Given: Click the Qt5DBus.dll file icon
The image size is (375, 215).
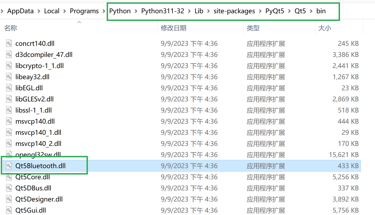Looking at the screenshot, I should (9, 188).
